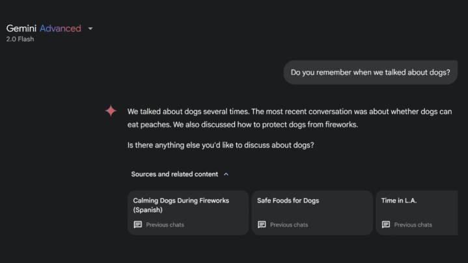Click chat icon in Safe Foods card
468x263 pixels.
(262, 225)
